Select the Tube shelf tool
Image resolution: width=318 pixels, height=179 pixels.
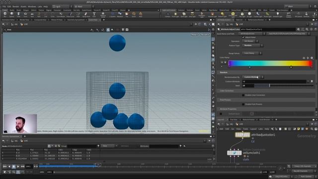click(x=18, y=14)
